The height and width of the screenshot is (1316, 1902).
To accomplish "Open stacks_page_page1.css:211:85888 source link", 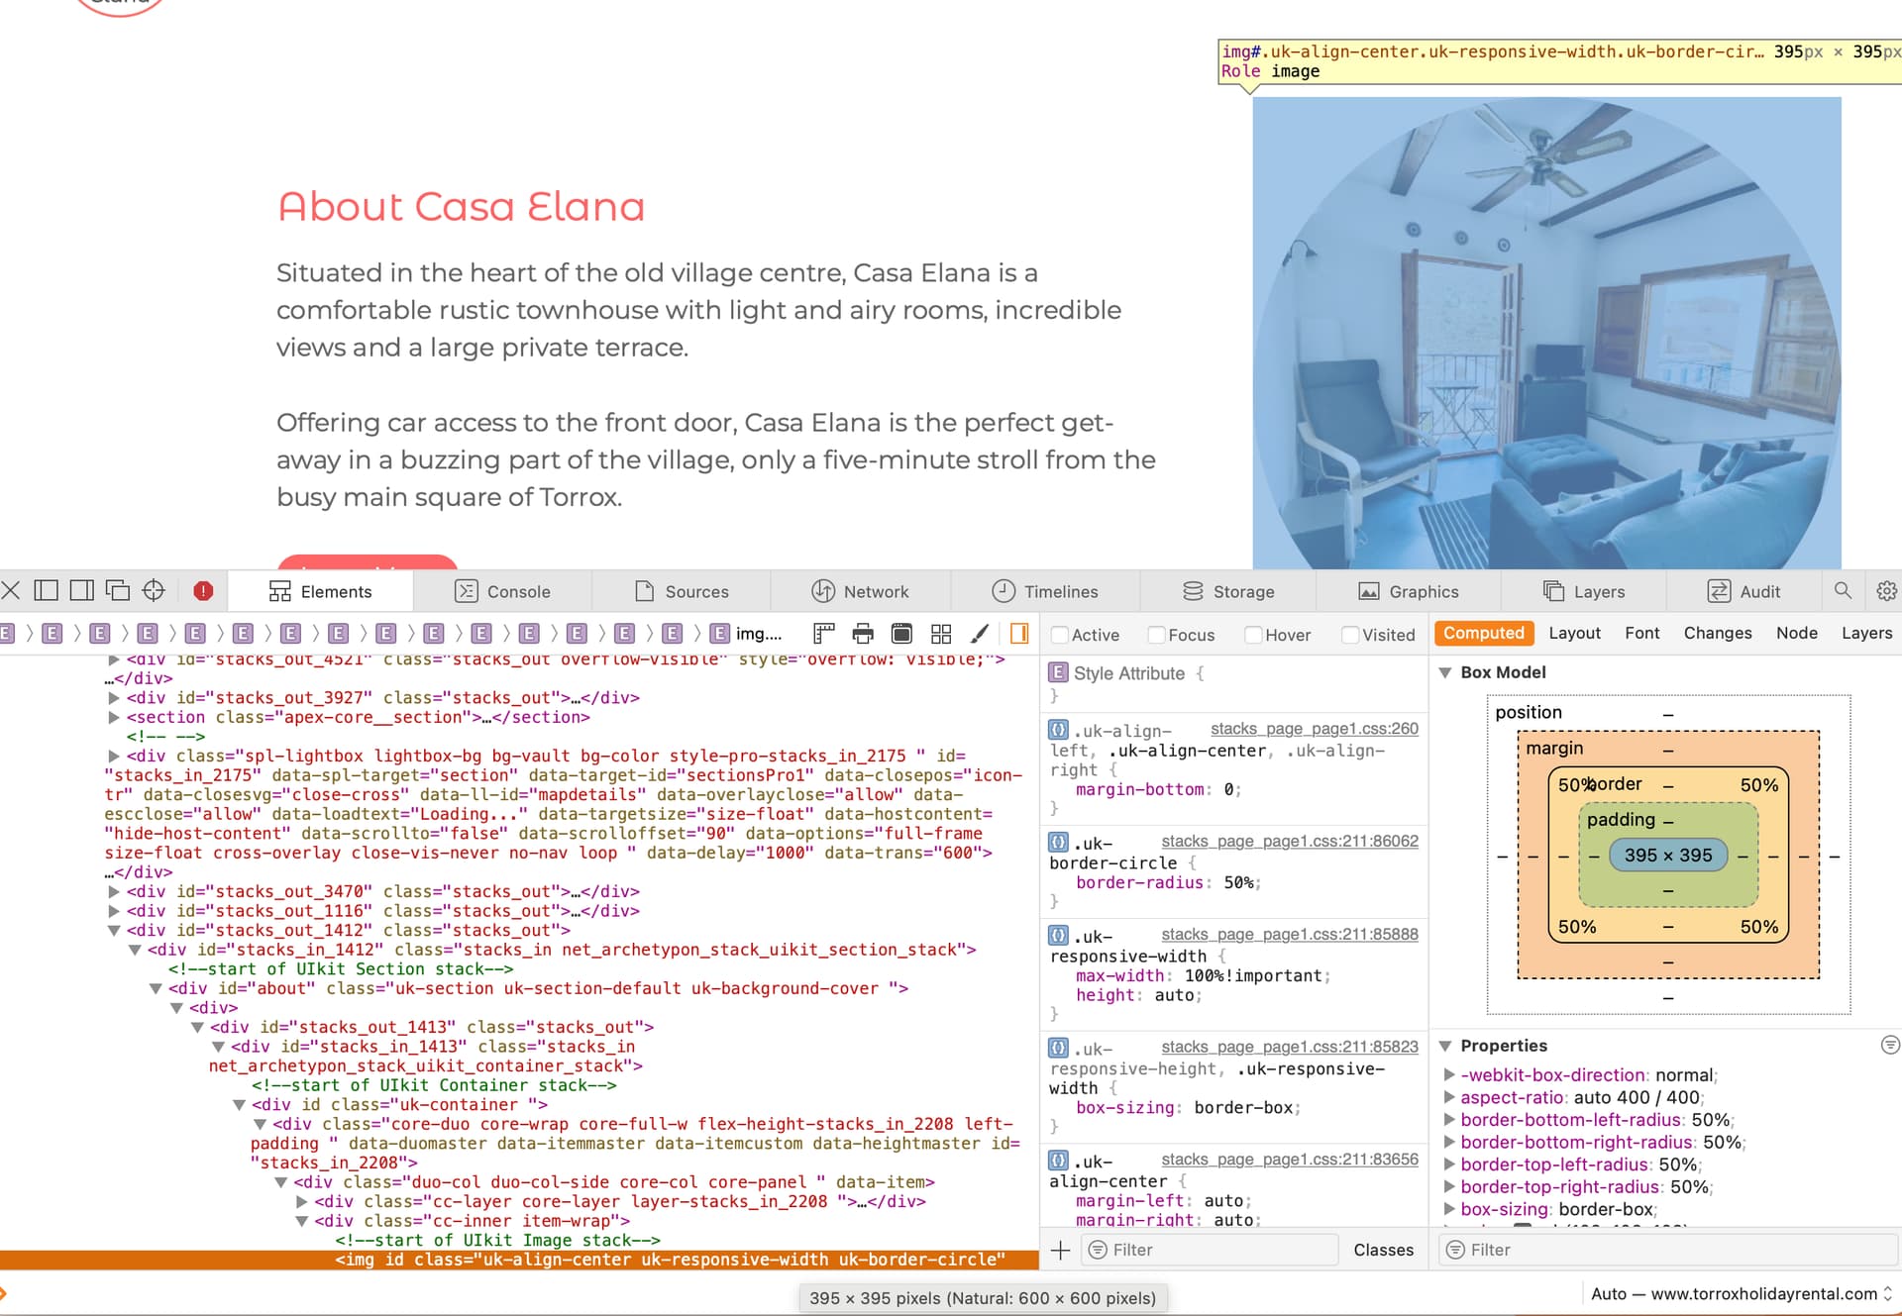I will click(1290, 935).
